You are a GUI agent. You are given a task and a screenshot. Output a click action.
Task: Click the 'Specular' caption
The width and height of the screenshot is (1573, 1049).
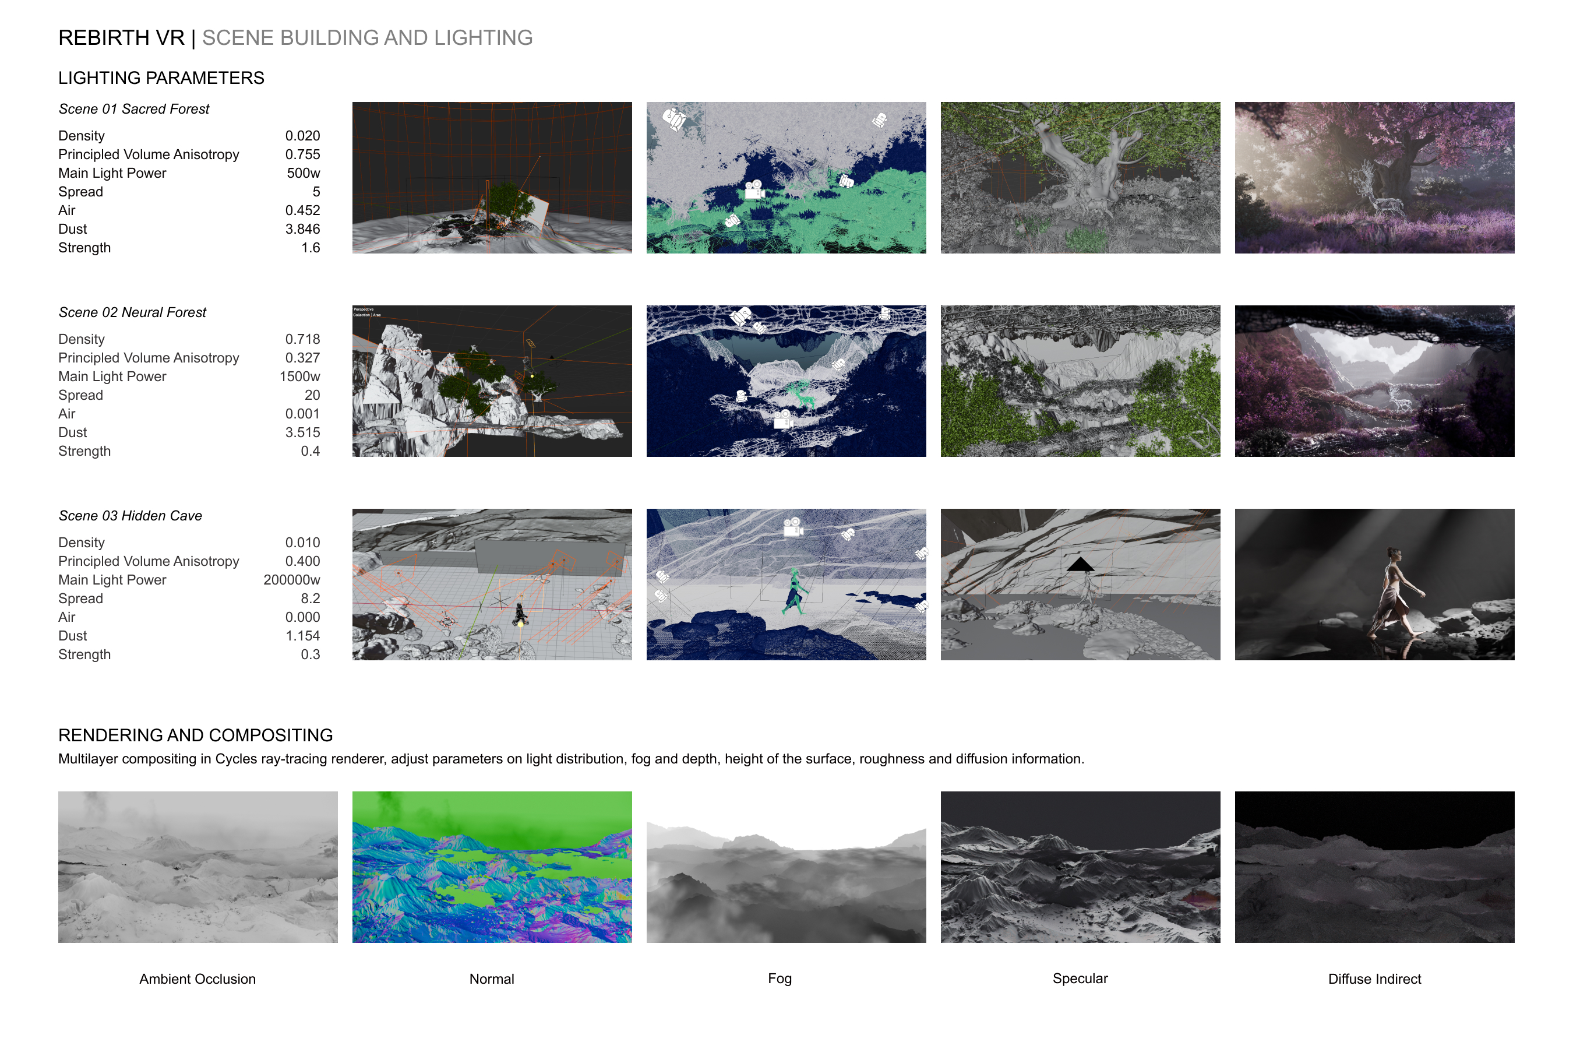(x=1080, y=978)
